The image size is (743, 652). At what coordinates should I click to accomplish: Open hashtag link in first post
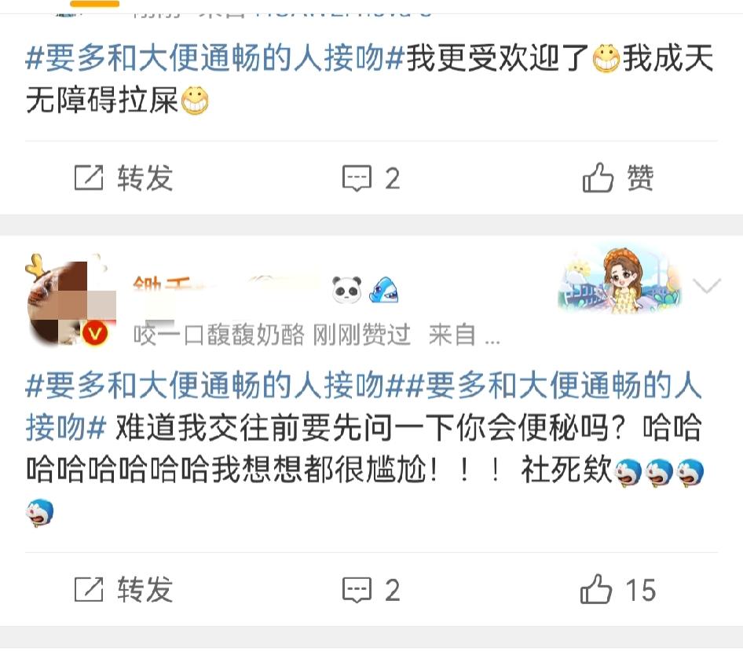[x=214, y=58]
